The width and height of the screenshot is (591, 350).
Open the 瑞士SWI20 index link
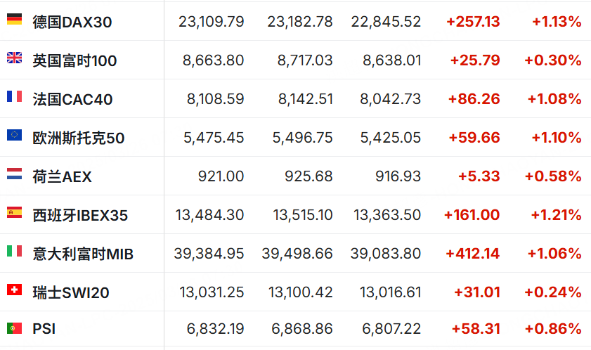click(71, 292)
